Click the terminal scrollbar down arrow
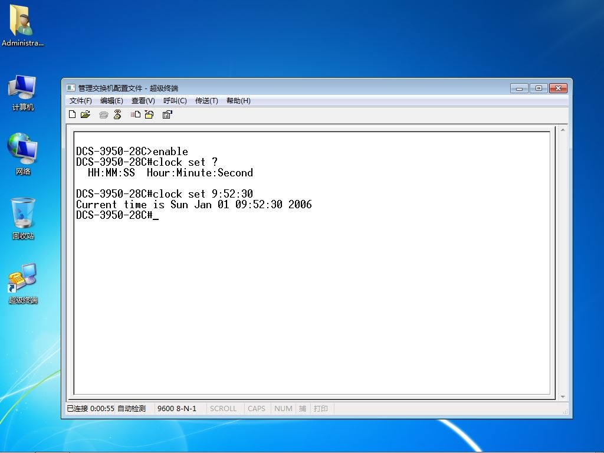Image resolution: width=604 pixels, height=453 pixels. coord(563,397)
